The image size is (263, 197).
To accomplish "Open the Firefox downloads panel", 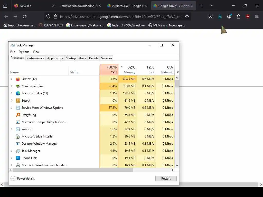I will (220, 16).
